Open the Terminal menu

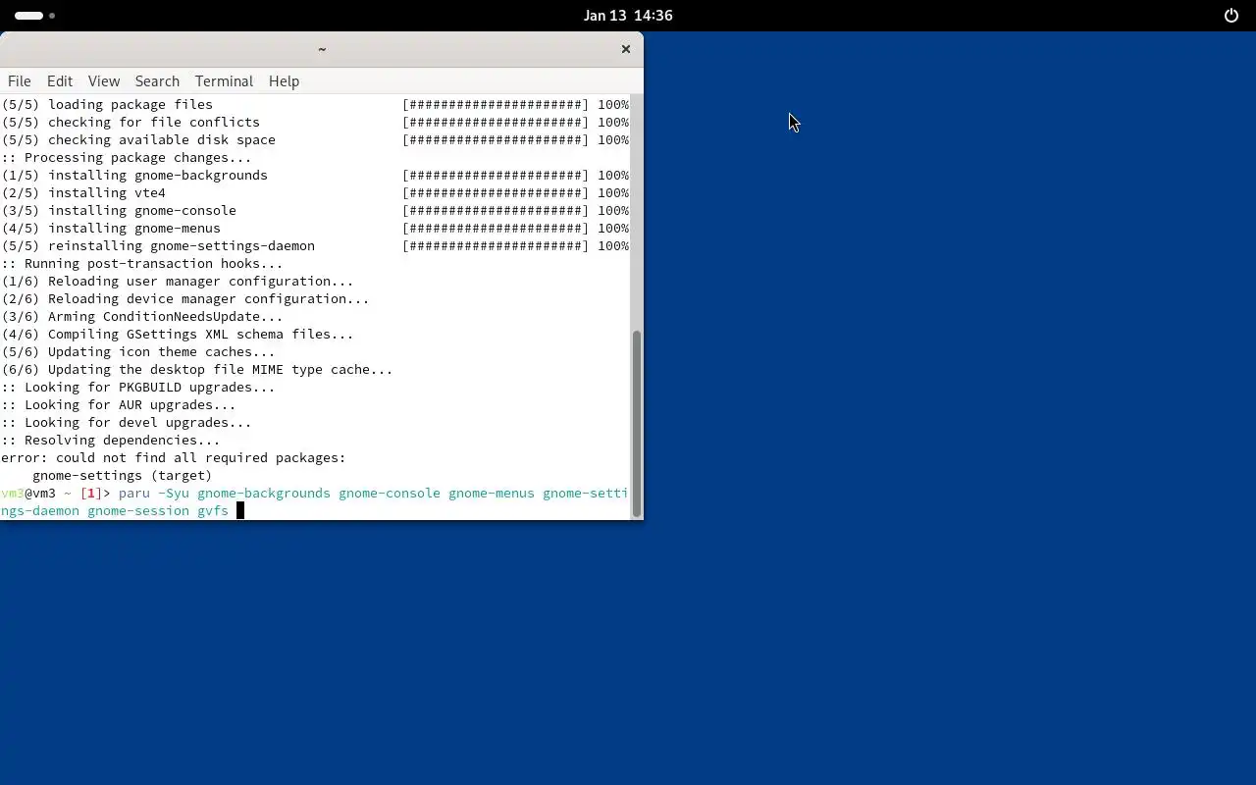(x=224, y=81)
